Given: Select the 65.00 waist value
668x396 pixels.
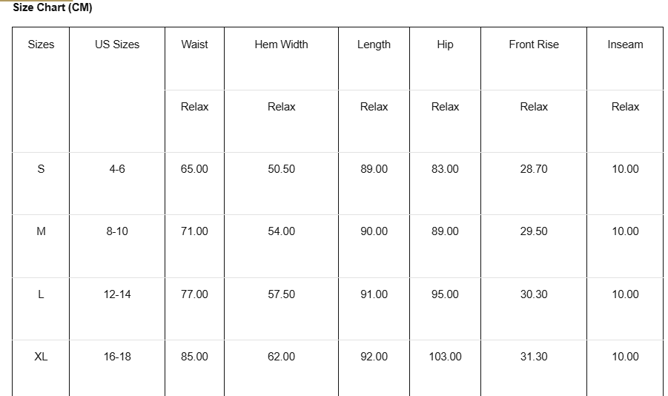Looking at the screenshot, I should [194, 169].
